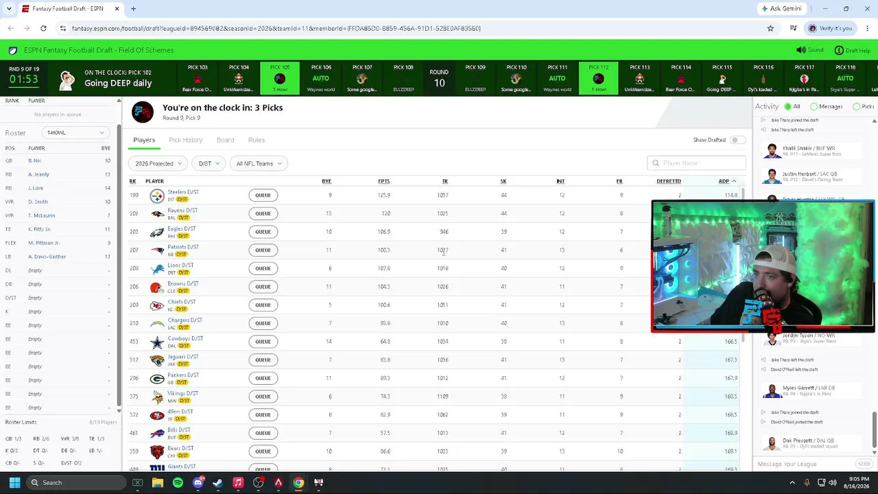Click the Patriots team logo icon

[x=157, y=250]
